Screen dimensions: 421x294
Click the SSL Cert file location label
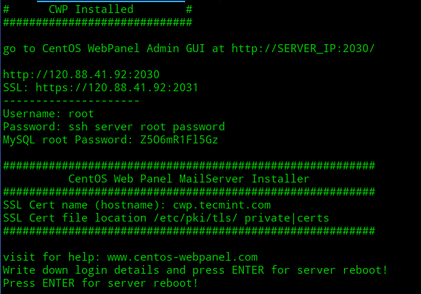75,218
